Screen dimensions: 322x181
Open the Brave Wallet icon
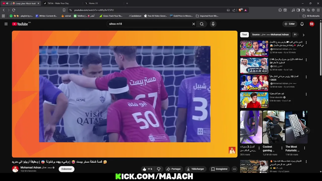click(x=303, y=10)
